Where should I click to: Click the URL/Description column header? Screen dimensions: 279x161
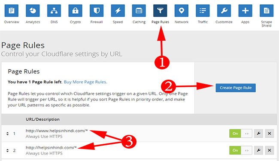(x=42, y=119)
